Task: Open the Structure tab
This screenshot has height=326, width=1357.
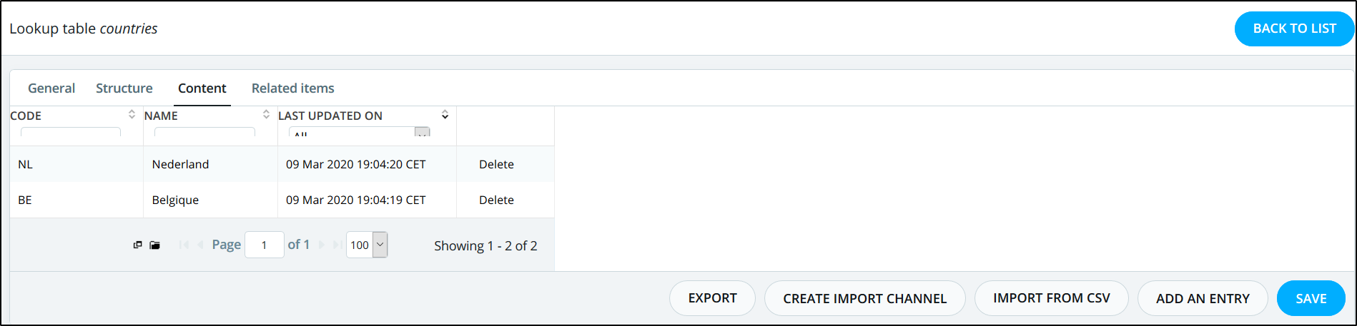Action: [x=124, y=88]
